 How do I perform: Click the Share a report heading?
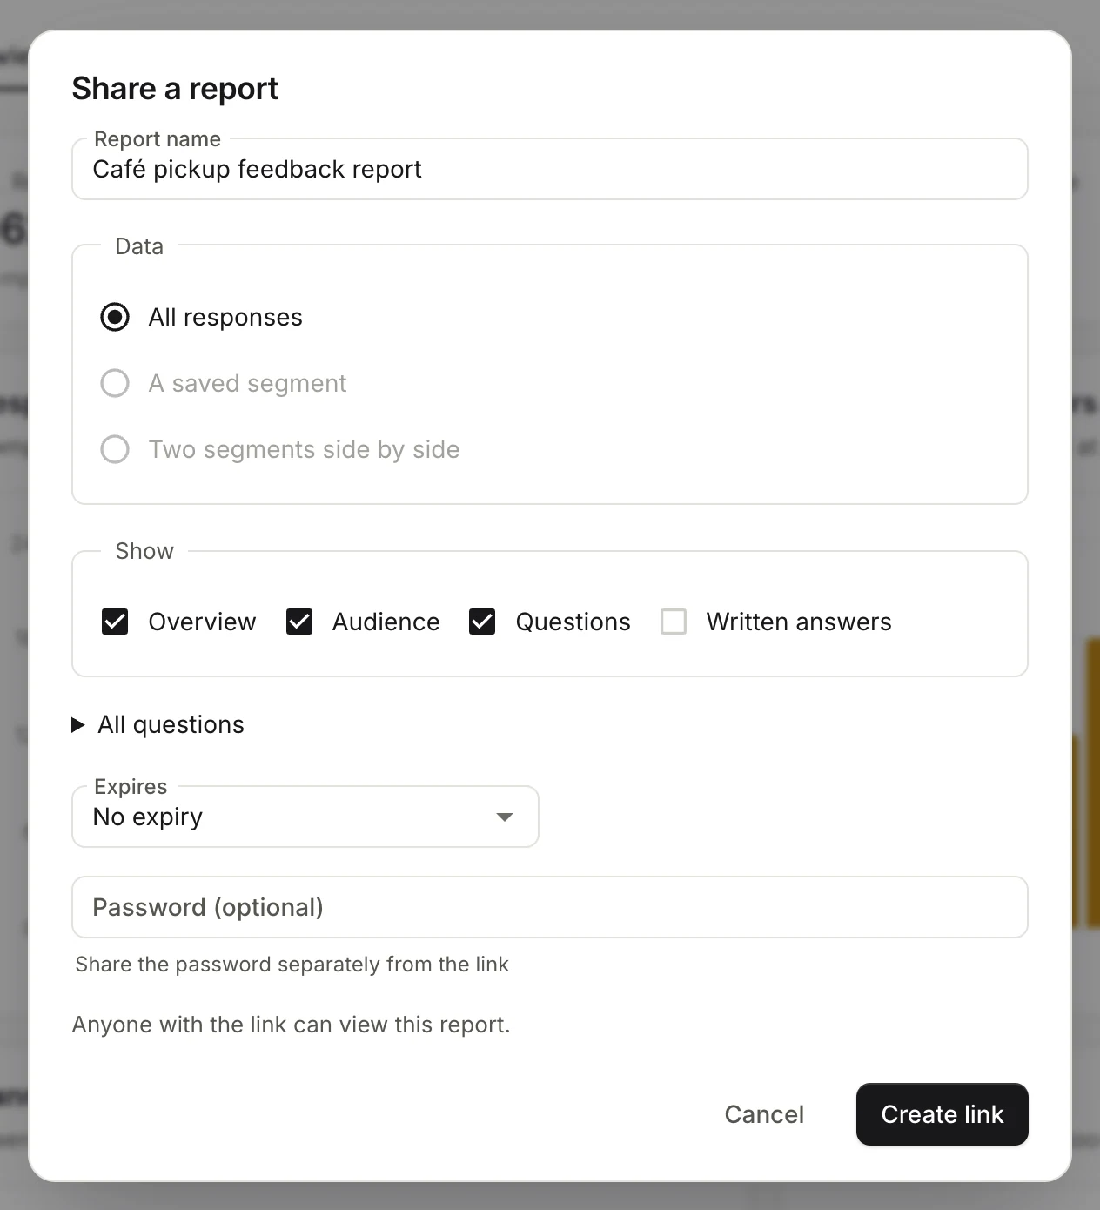click(x=175, y=88)
